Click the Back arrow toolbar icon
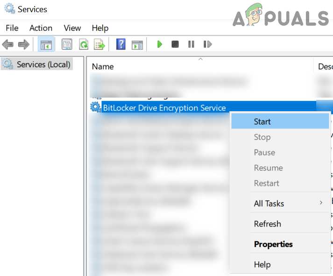333x276 pixels. click(x=7, y=44)
